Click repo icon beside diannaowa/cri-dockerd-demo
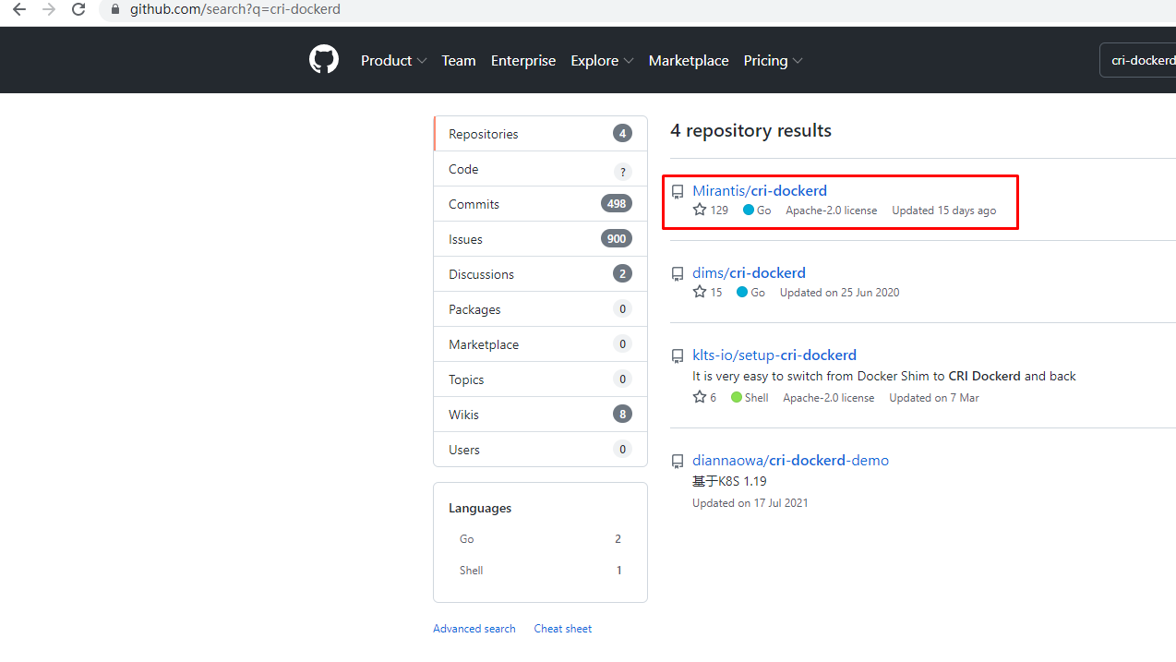 point(678,461)
